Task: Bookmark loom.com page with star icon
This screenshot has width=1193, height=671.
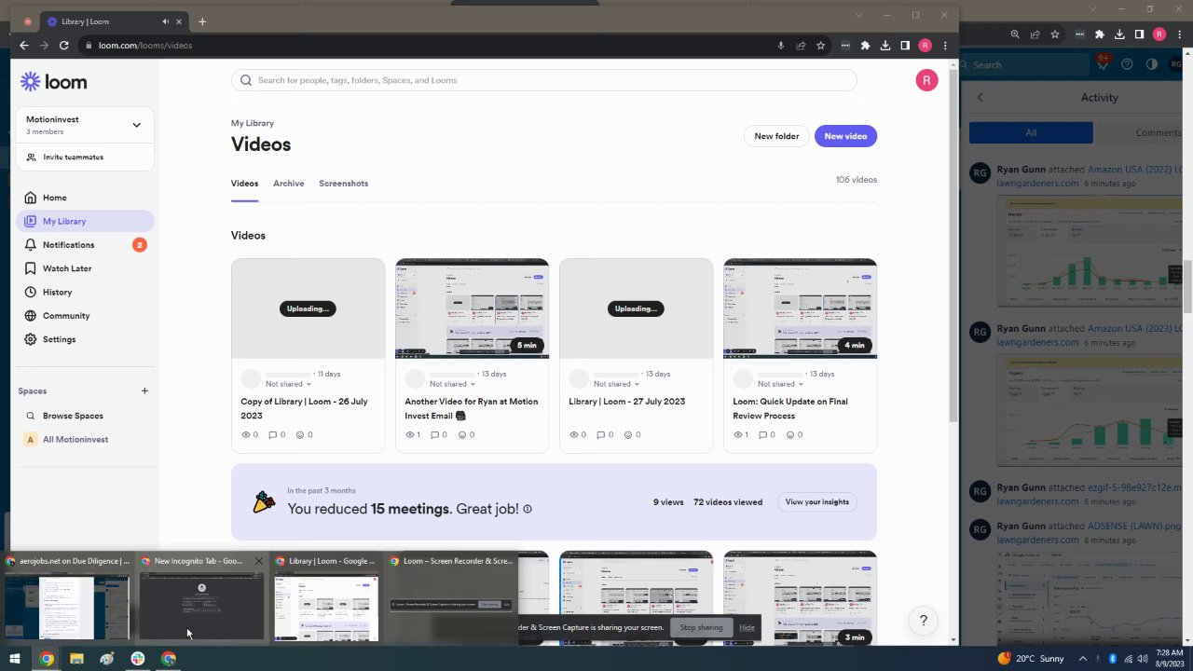Action: click(820, 46)
